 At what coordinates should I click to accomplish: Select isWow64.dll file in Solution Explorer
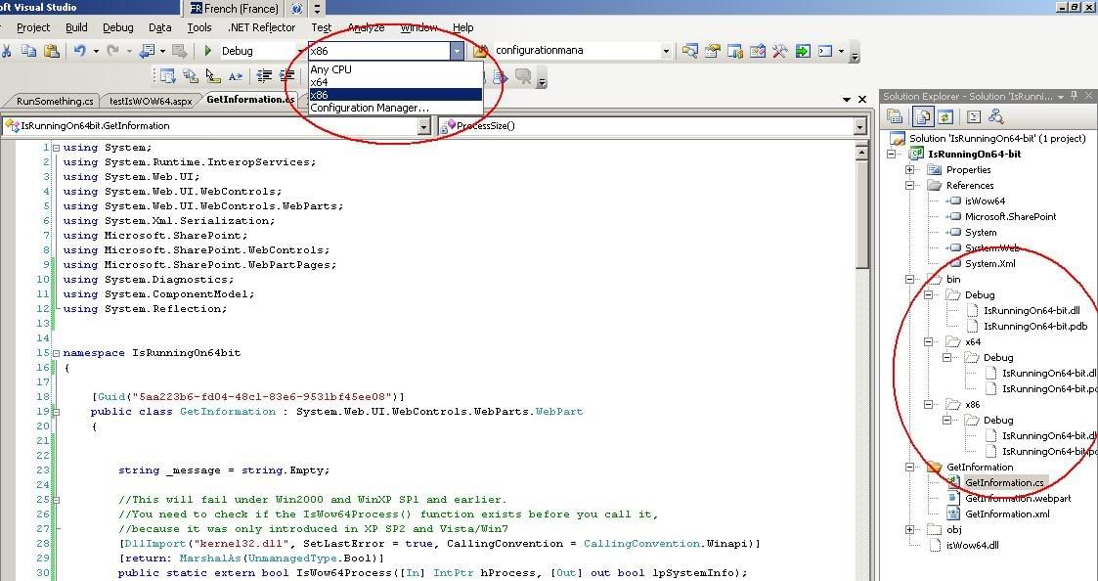coord(972,545)
